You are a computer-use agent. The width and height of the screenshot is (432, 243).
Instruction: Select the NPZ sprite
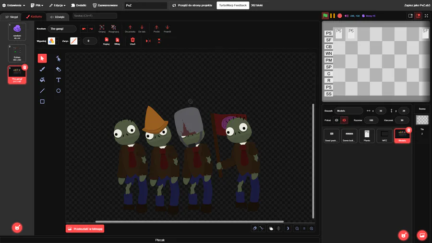tap(384, 136)
